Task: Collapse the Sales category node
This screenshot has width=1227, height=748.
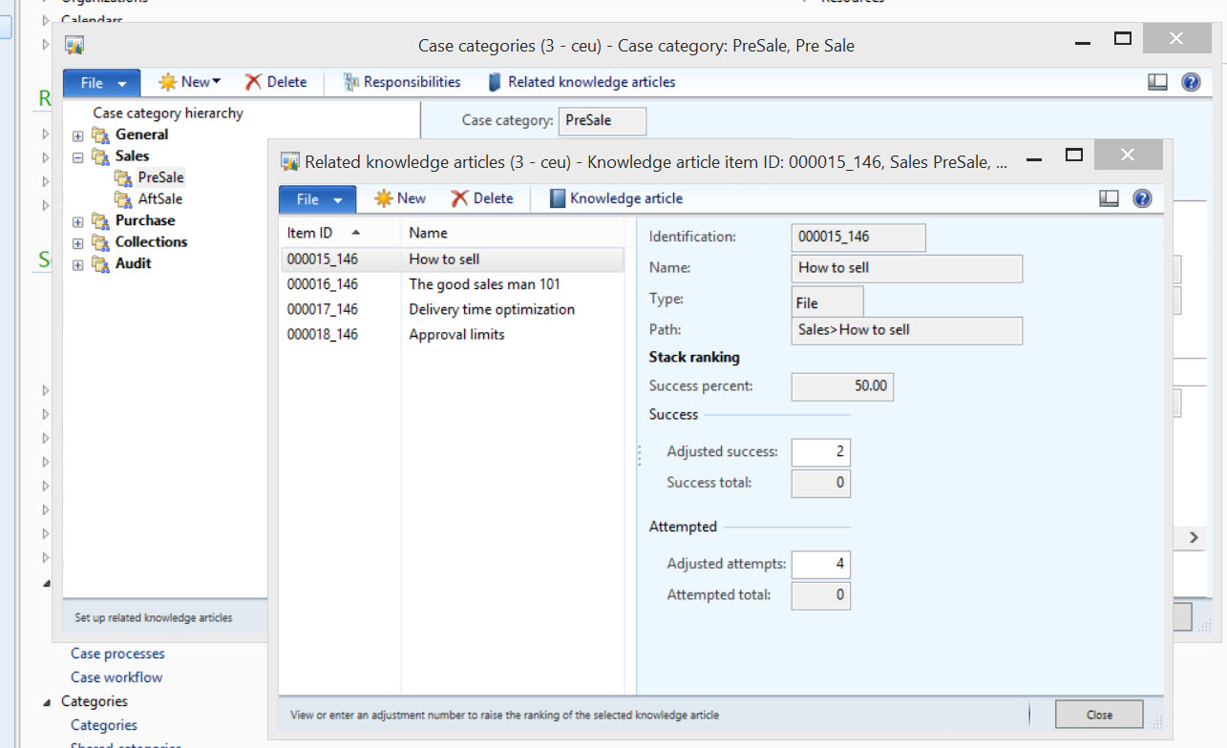Action: [78, 156]
